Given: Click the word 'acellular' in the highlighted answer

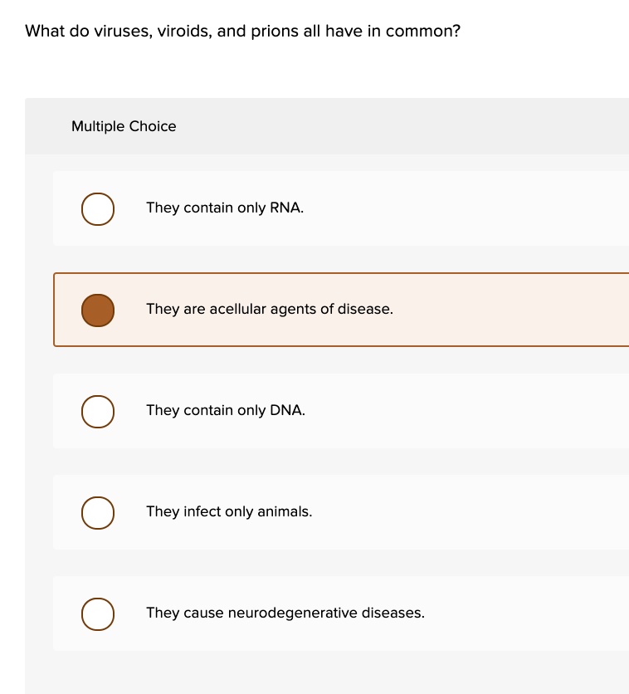Looking at the screenshot, I should pos(237,309).
